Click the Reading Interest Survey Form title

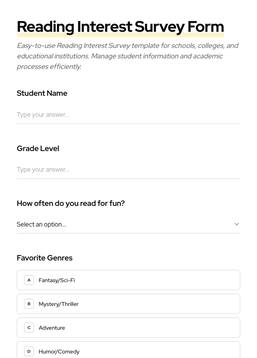(120, 26)
